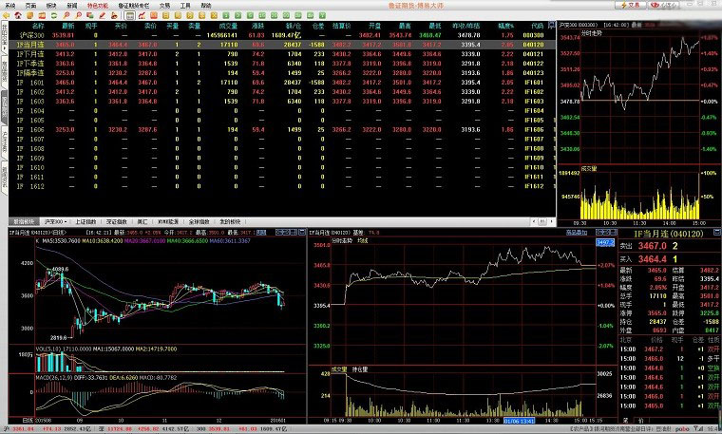The image size is (722, 434).
Task: Open the 系统 menu
Action: (10, 6)
